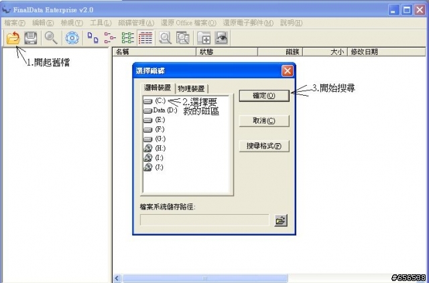Image resolution: width=429 pixels, height=283 pixels.
Task: Sort by the 修改日期 column header
Action: click(x=386, y=52)
